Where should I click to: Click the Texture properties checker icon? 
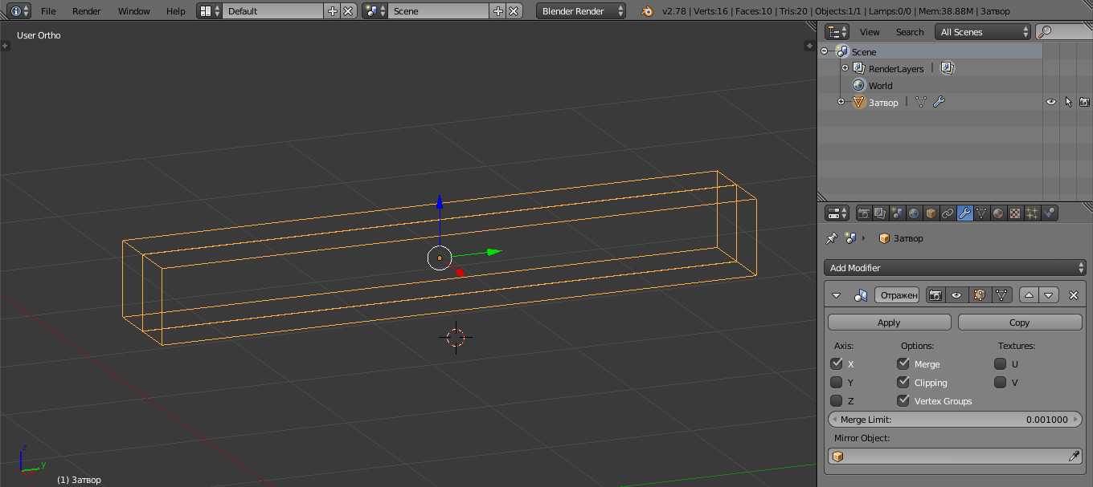[x=1015, y=213]
